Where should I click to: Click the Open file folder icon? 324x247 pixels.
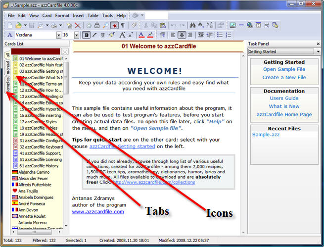point(18,25)
